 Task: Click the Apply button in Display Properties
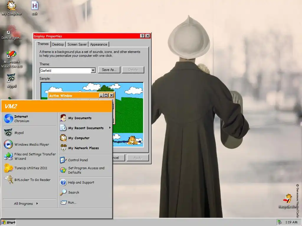tap(138, 158)
